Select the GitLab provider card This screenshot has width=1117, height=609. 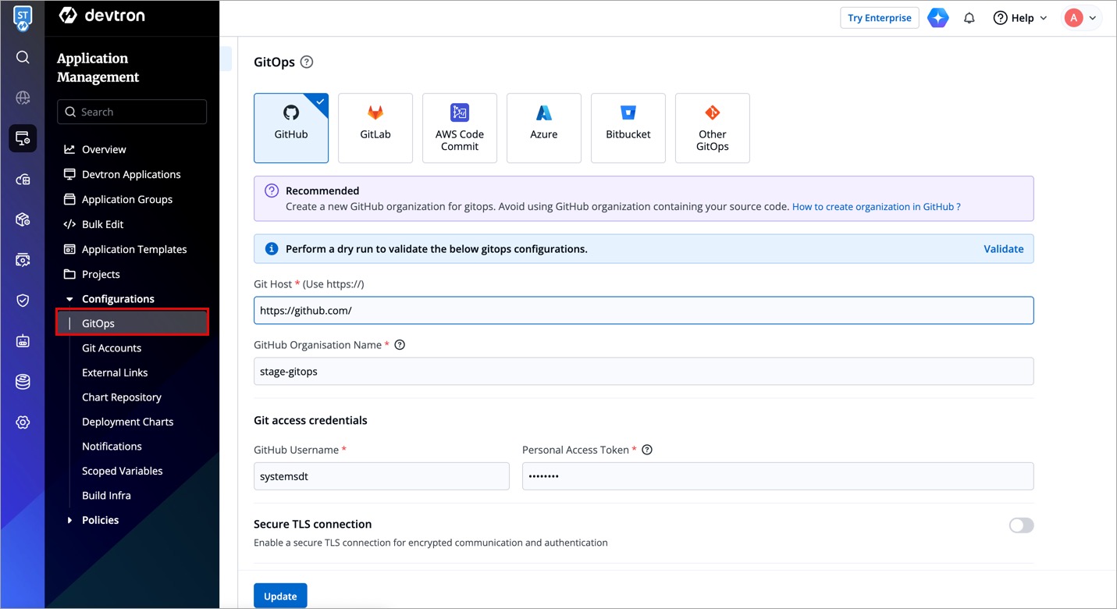(375, 128)
